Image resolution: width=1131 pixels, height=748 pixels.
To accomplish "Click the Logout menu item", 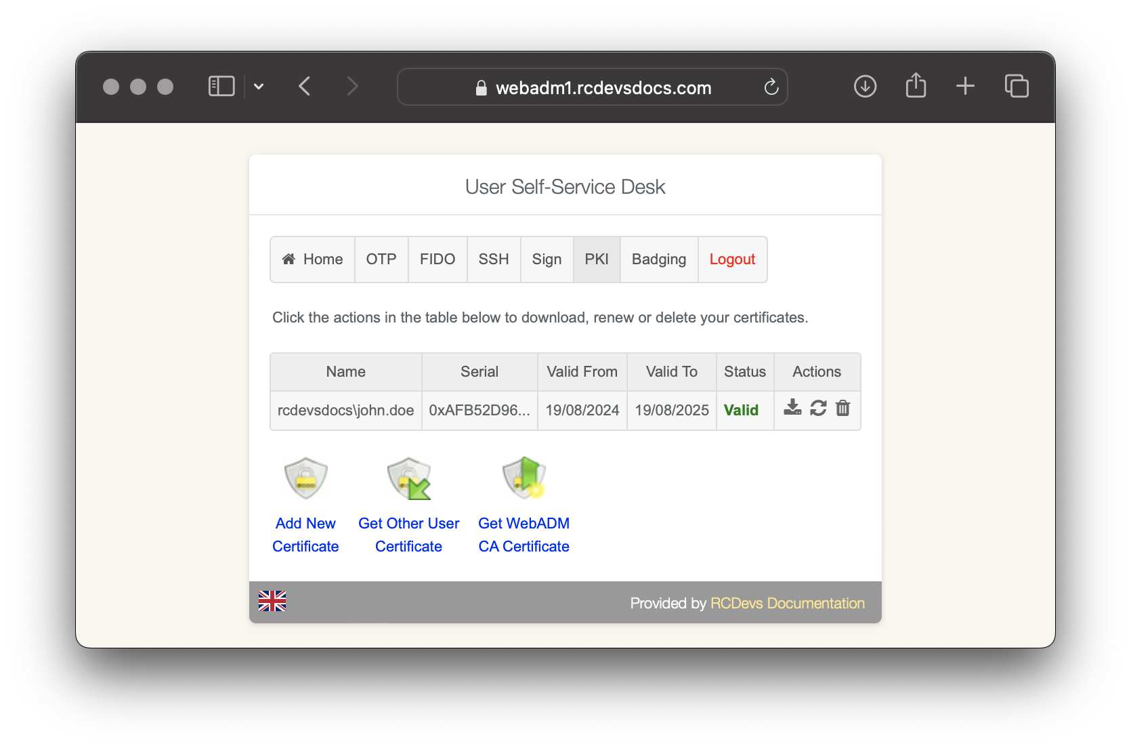I will coord(732,259).
